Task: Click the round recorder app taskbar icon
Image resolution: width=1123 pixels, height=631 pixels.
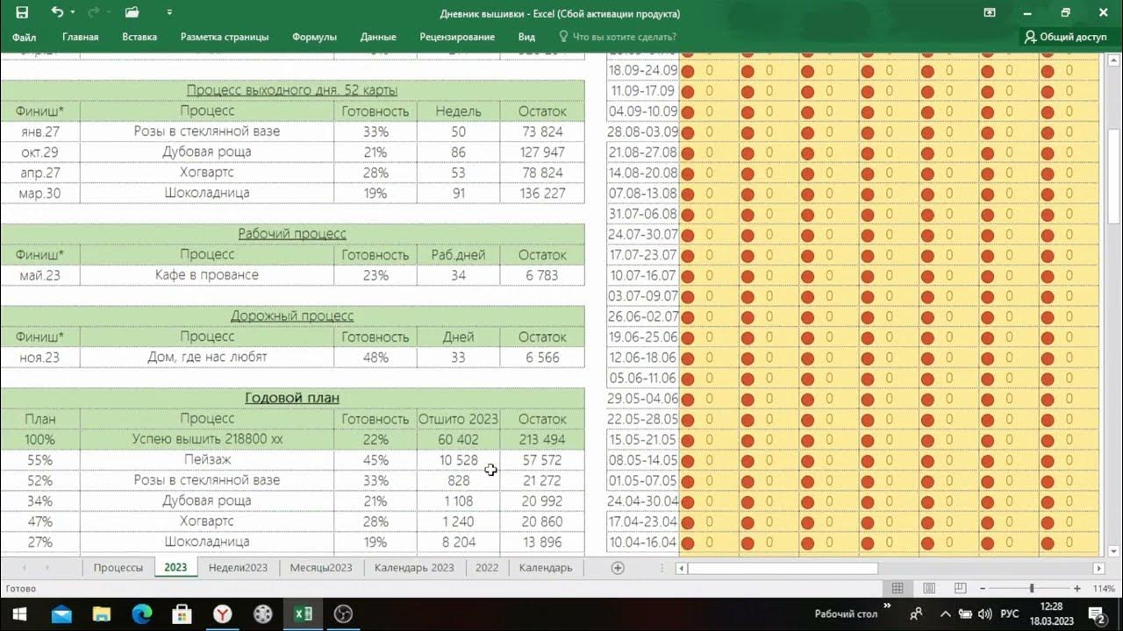Action: 343,613
